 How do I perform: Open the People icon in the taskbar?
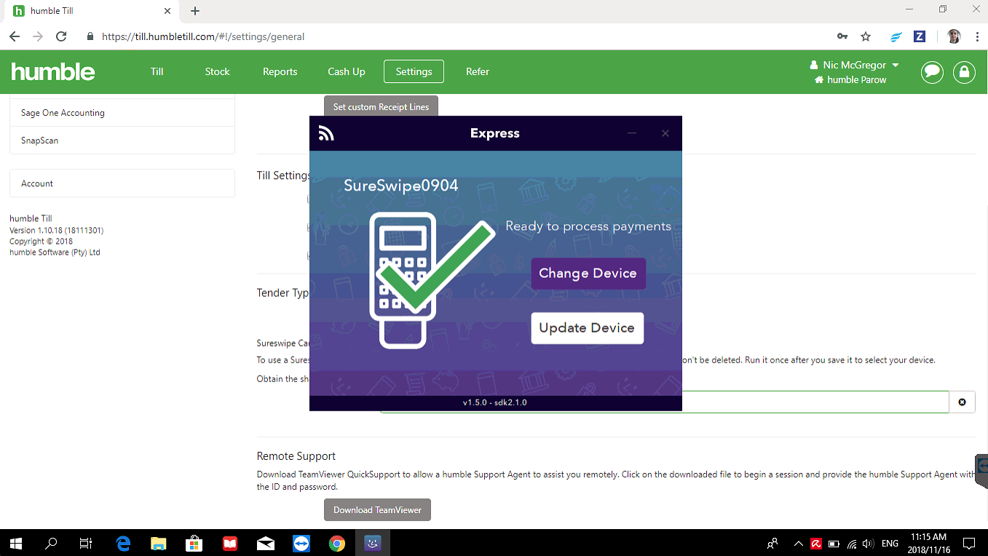[772, 543]
